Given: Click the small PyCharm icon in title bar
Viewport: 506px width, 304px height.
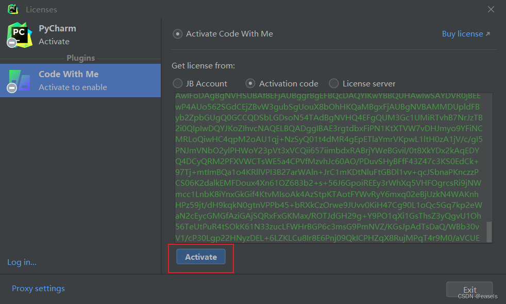Looking at the screenshot, I should [x=12, y=9].
